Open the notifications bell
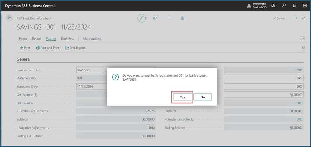The image size is (311, 147). pos(294,6)
